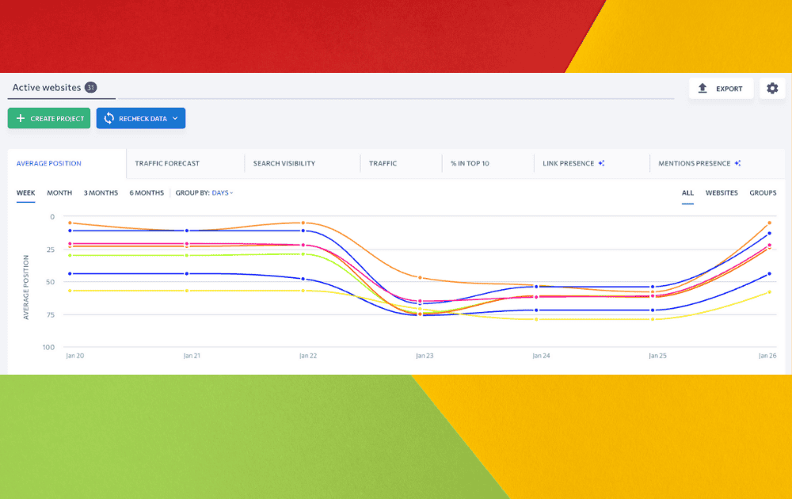The width and height of the screenshot is (792, 499).
Task: Click sparkle icon beside Link Presence
Action: coord(602,164)
